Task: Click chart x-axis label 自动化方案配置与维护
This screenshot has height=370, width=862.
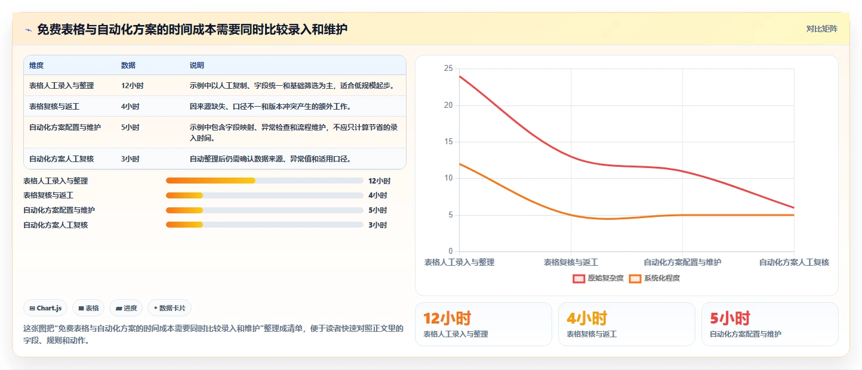Action: pyautogui.click(x=682, y=262)
